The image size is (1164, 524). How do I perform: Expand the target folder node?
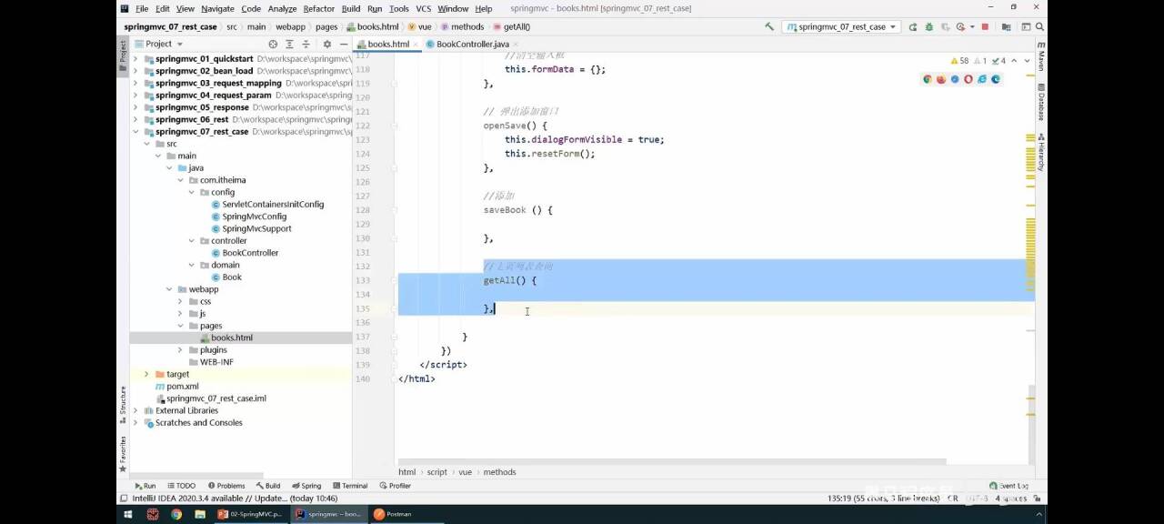(147, 374)
